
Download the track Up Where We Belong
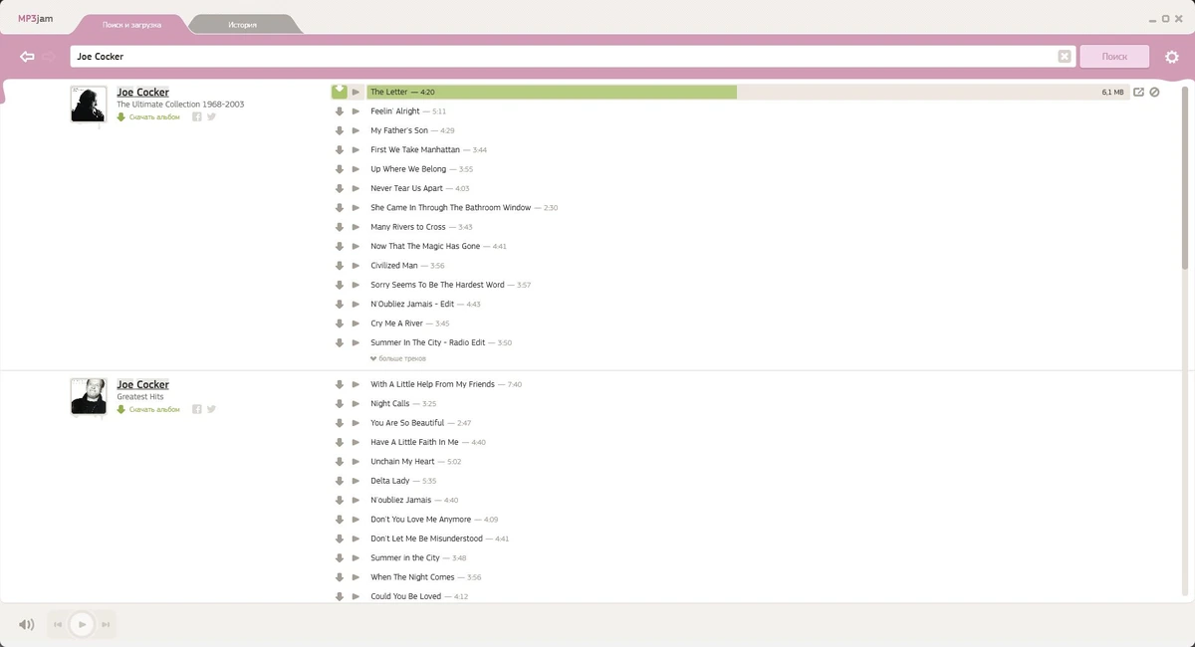[x=340, y=169]
